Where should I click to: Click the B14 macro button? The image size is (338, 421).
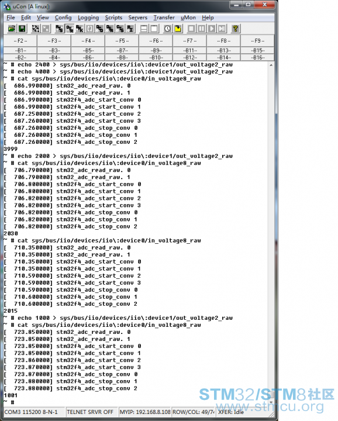point(223,57)
